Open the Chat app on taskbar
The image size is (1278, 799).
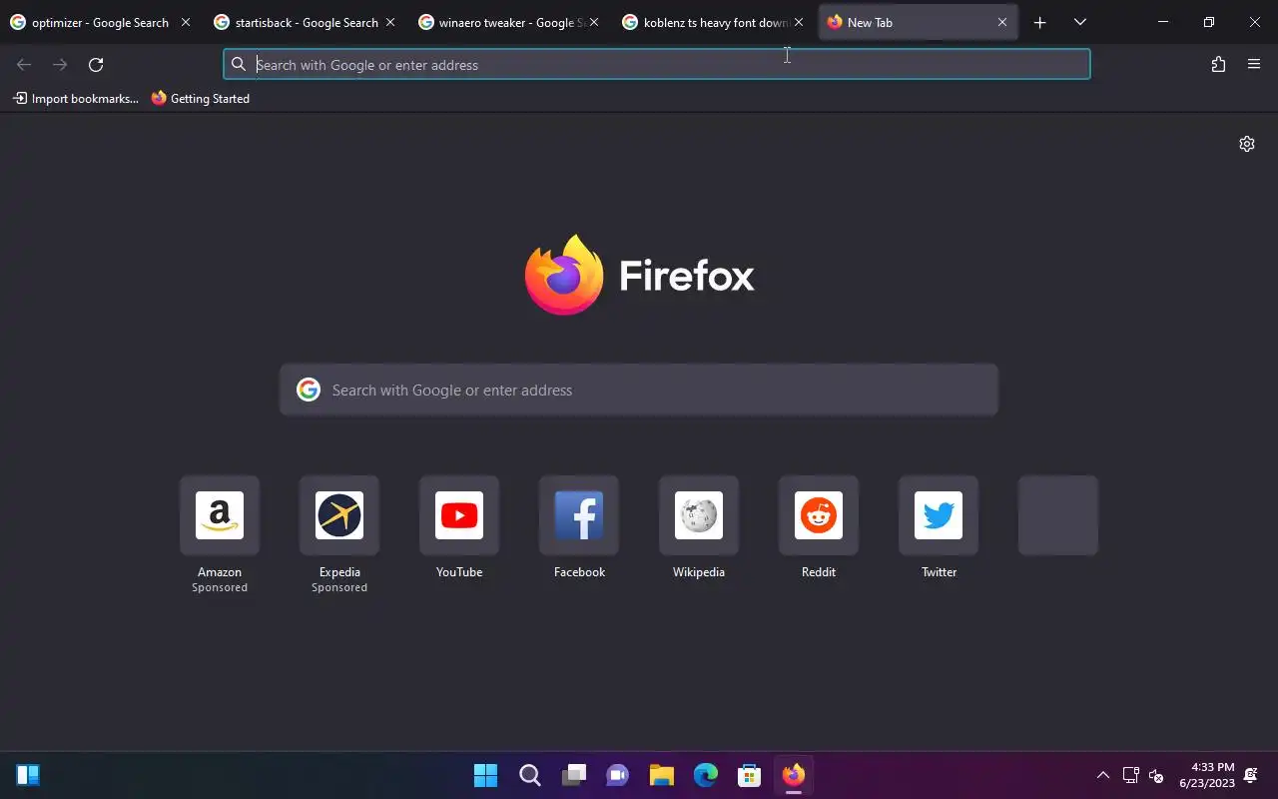coord(618,775)
